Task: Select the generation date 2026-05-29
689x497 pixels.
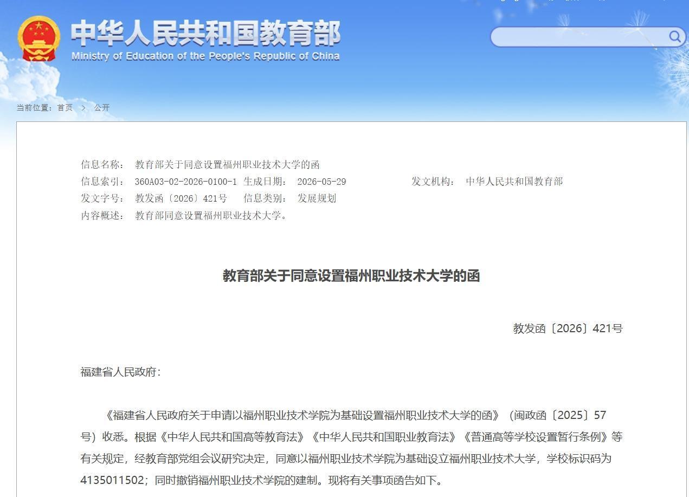Action: click(321, 182)
